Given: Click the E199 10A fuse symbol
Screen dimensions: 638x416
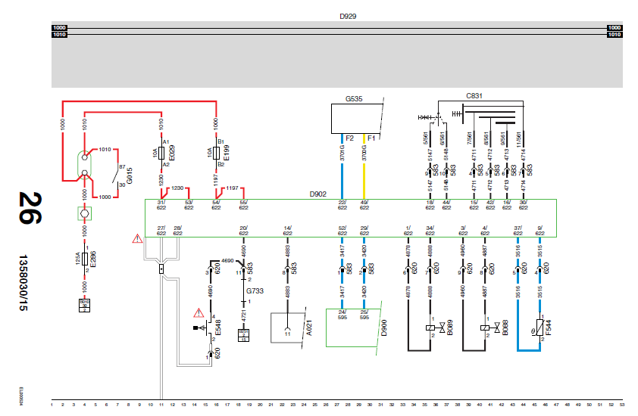Looking at the screenshot, I should coord(216,153).
